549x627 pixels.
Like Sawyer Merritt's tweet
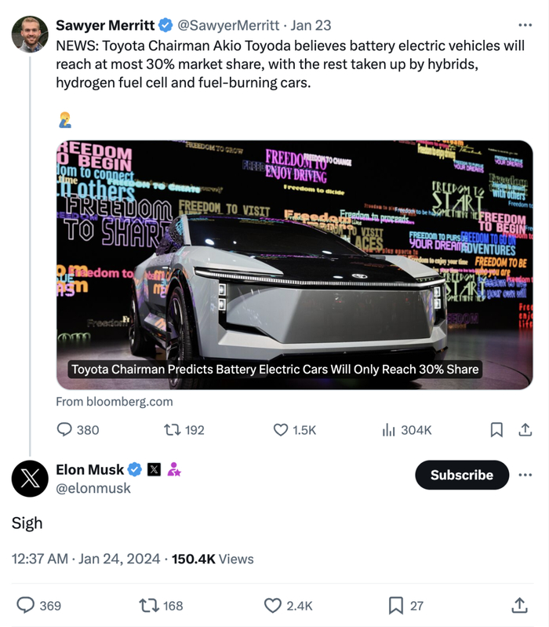point(281,429)
